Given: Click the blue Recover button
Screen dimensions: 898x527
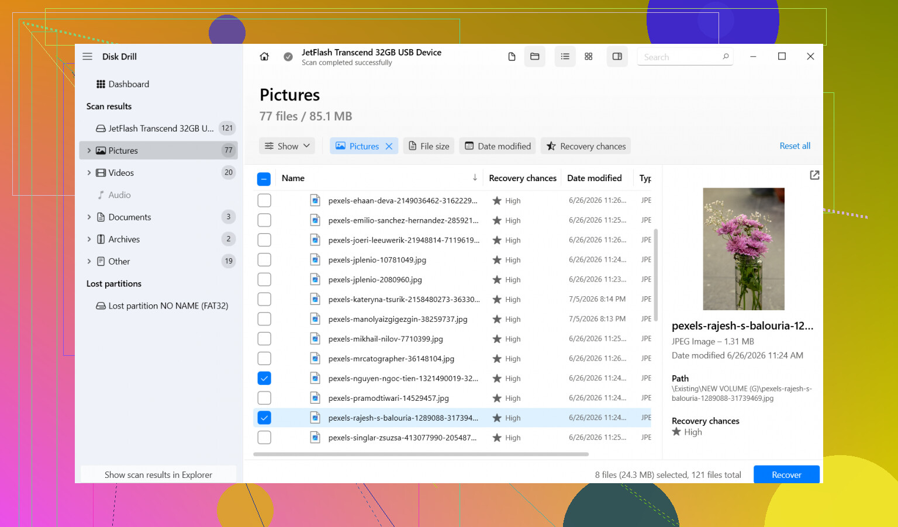Looking at the screenshot, I should click(786, 474).
